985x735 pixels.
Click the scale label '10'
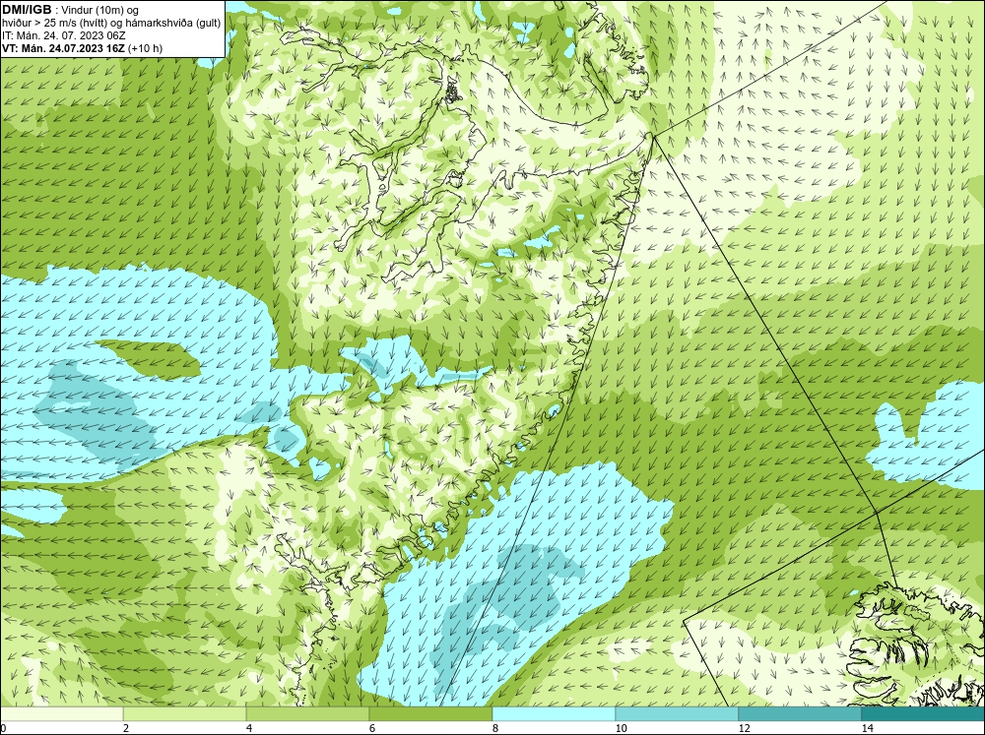[x=621, y=728]
